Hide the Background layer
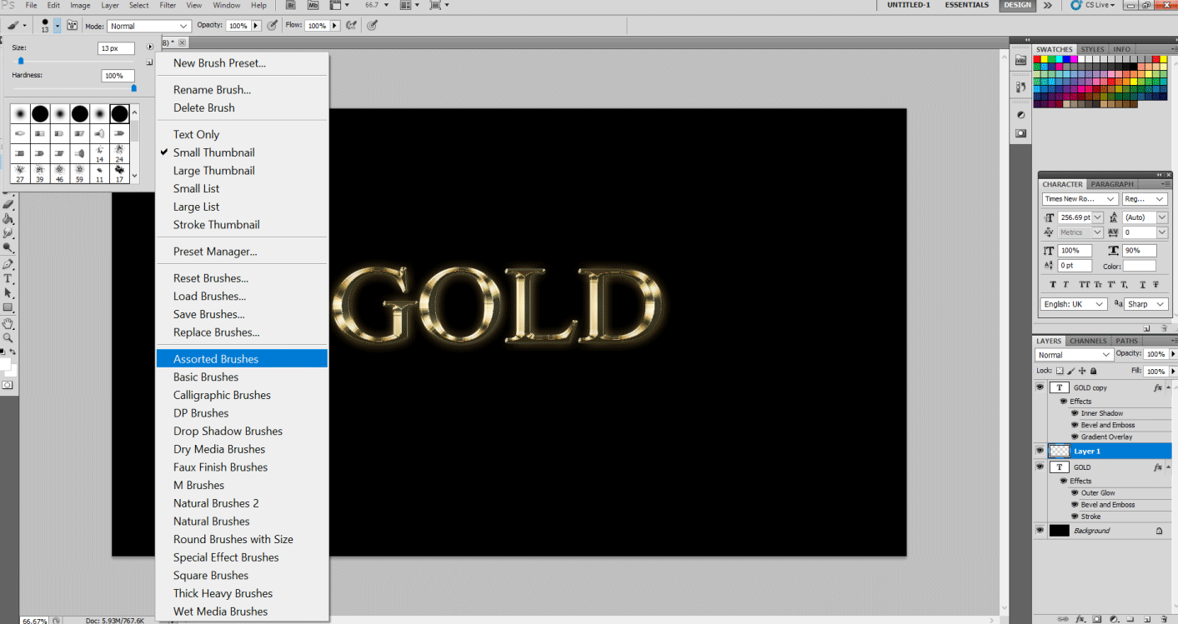The width and height of the screenshot is (1178, 624). point(1040,530)
